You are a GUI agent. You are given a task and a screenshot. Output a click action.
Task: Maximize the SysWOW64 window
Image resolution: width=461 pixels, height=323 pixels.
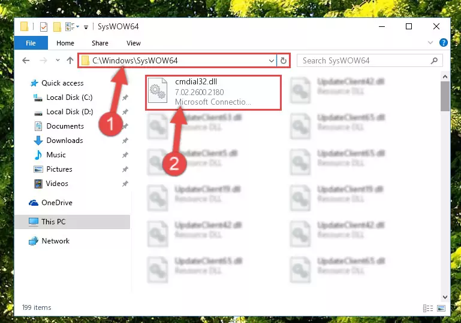(409, 26)
